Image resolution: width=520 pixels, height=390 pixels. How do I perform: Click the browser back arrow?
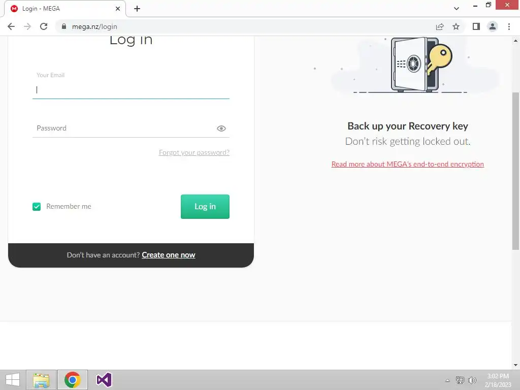point(11,26)
